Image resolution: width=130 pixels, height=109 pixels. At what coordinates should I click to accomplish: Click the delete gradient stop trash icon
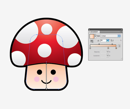click(x=119, y=46)
